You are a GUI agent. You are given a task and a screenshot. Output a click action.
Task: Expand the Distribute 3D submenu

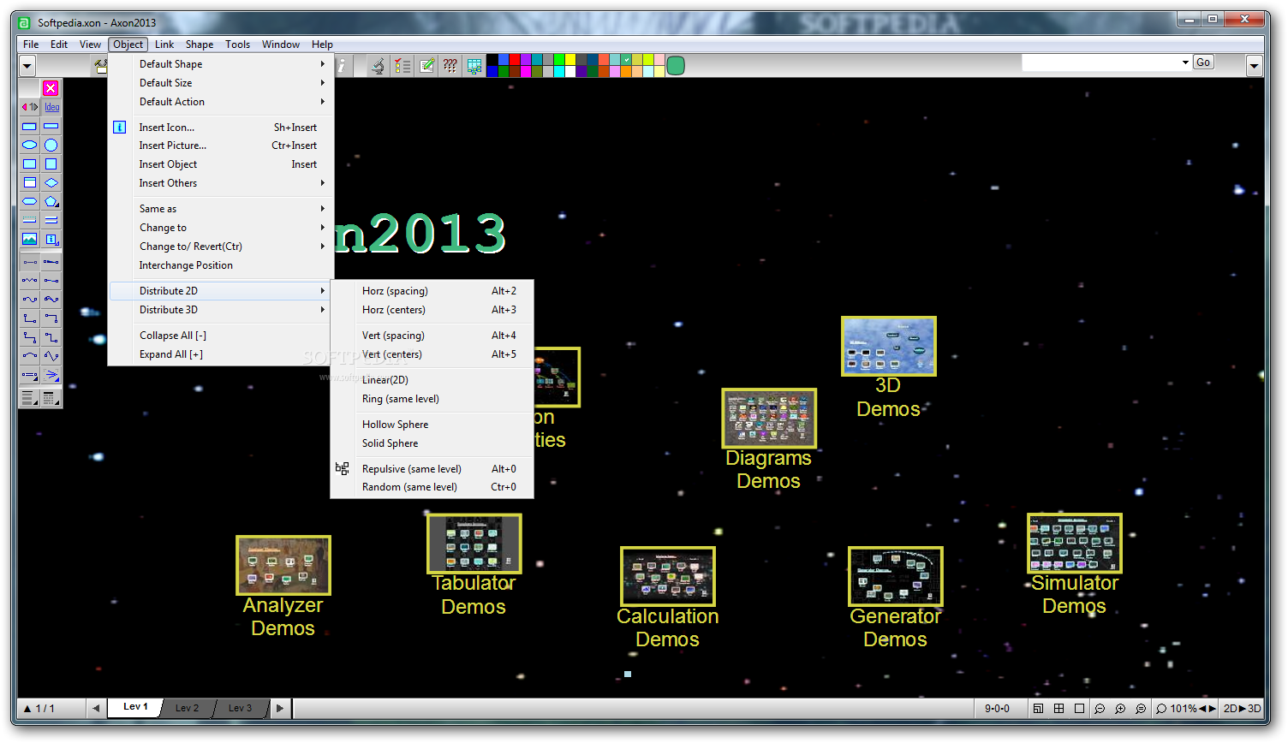click(x=221, y=310)
